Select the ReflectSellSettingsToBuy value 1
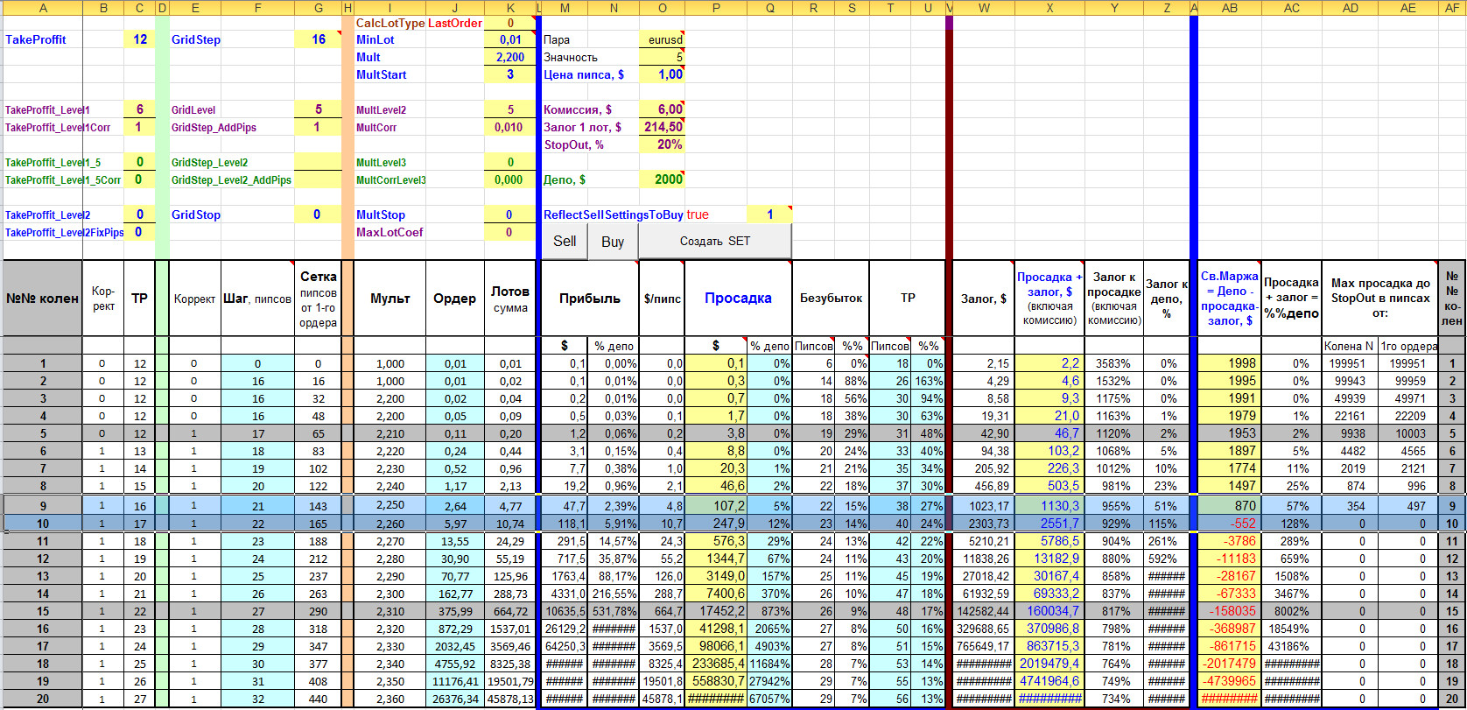Screen dimensions: 1467x710 pyautogui.click(x=769, y=214)
